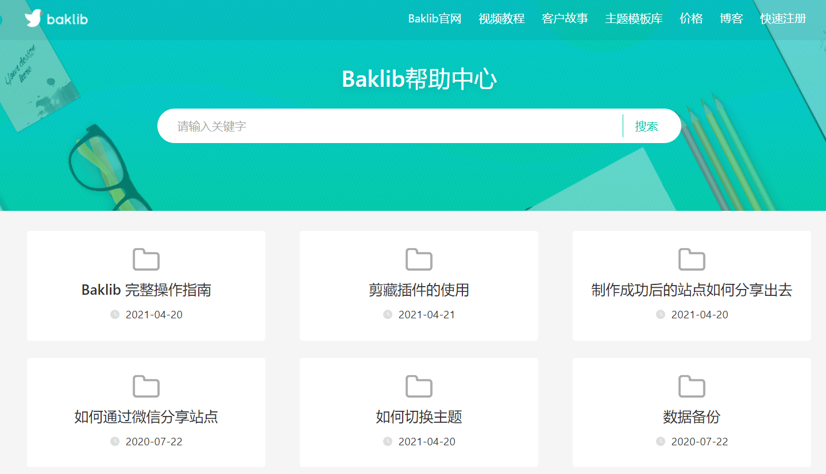Open 客户故事 navigation link
826x474 pixels.
coord(565,18)
